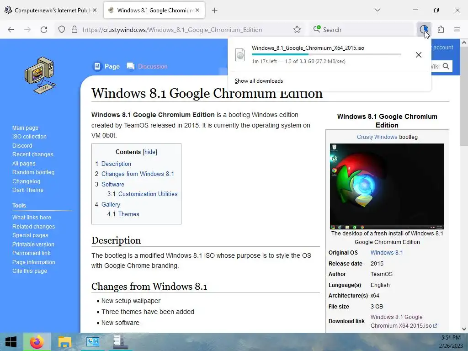Open a new tab with plus button
Image resolution: width=468 pixels, height=351 pixels.
(214, 11)
